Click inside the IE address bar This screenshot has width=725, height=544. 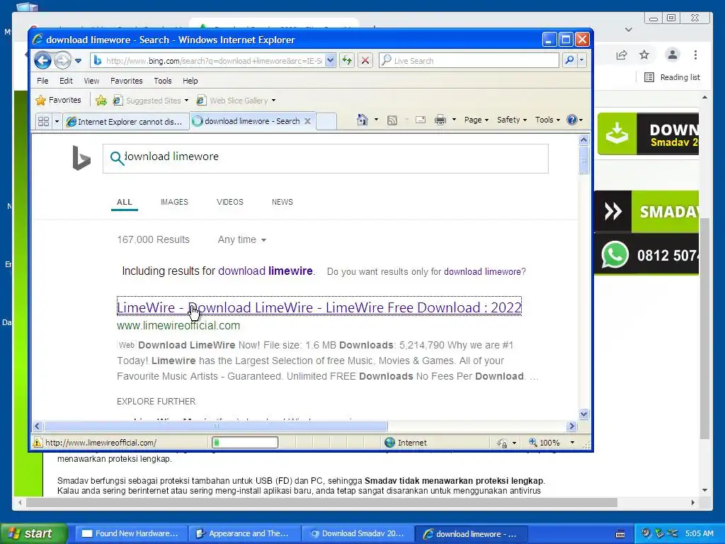point(213,61)
